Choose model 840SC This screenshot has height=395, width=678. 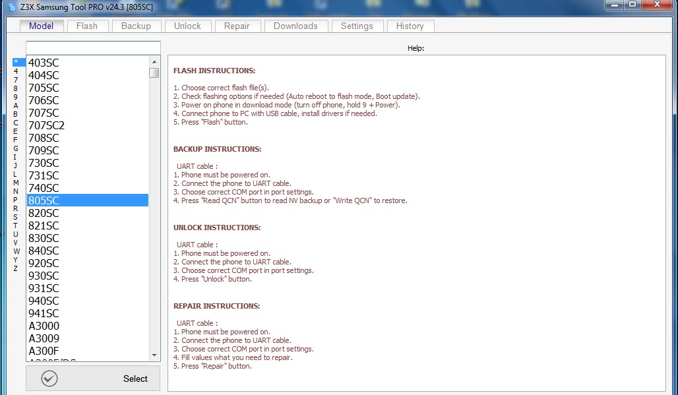[87, 251]
